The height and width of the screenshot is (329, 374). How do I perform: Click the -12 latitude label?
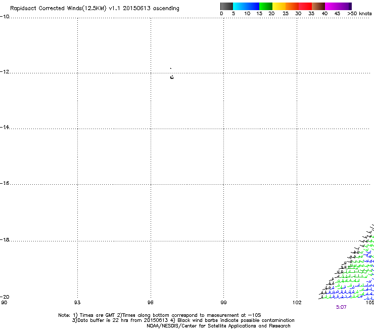pos(5,72)
